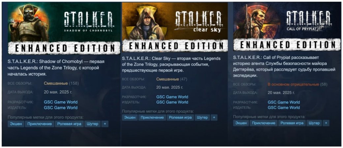Viewport: 343px width, 148px height.
Task: View Смешанные reviews for Clear Sky
Action: [x=168, y=79]
